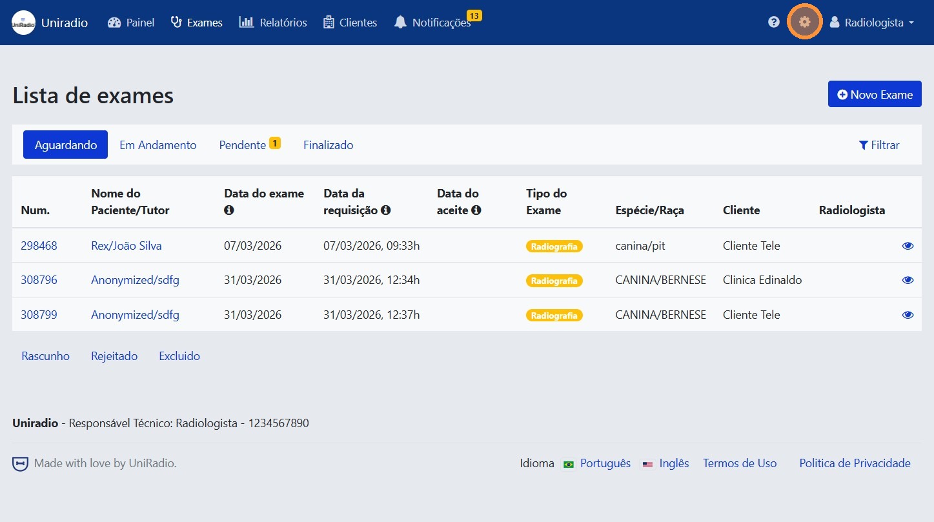The width and height of the screenshot is (934, 522).
Task: Open eye preview for exam 308799
Action: [908, 314]
